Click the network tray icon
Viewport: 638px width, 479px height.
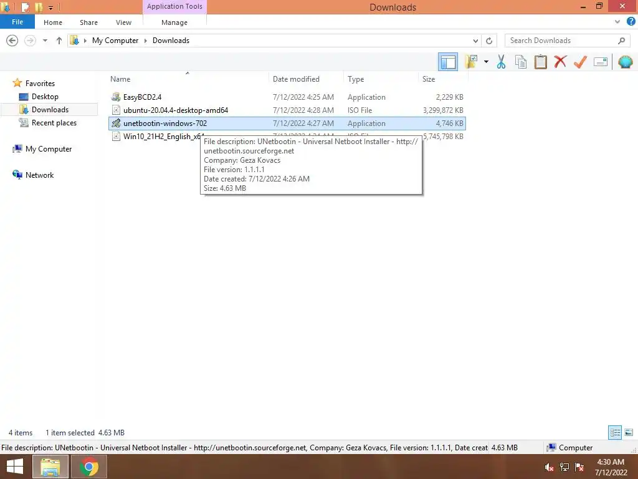(x=564, y=467)
